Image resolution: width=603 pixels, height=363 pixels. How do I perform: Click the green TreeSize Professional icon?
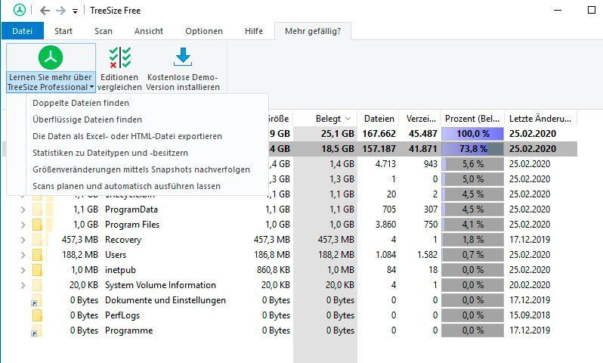pos(51,57)
